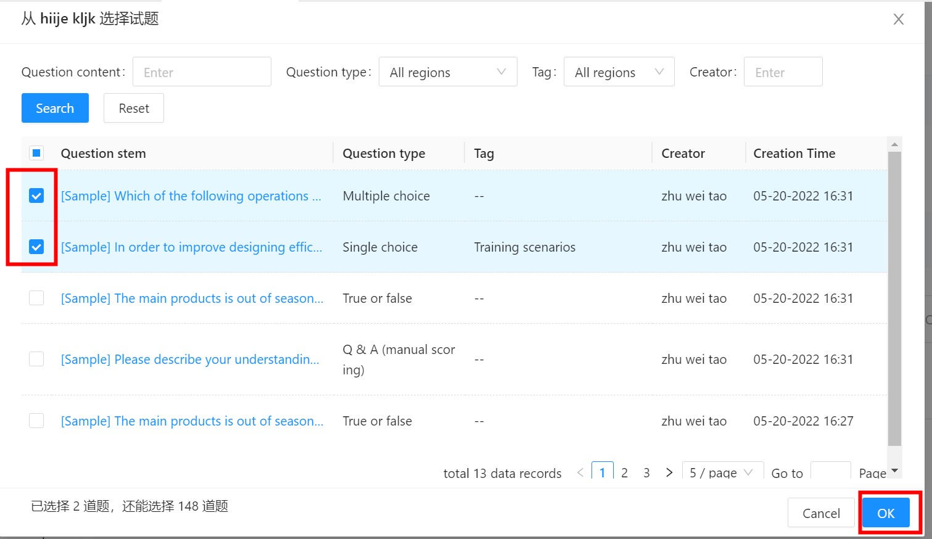Click the 'Training scenarios' tag cell
Viewport: 932px width, 539px height.
525,247
